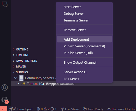Image resolution: width=136 pixels, height=111 pixels.
Task: Click the OUTLINE section title
Action: [x=22, y=49]
